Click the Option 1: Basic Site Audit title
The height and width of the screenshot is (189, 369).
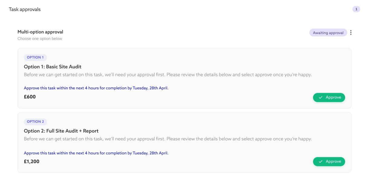click(x=53, y=67)
